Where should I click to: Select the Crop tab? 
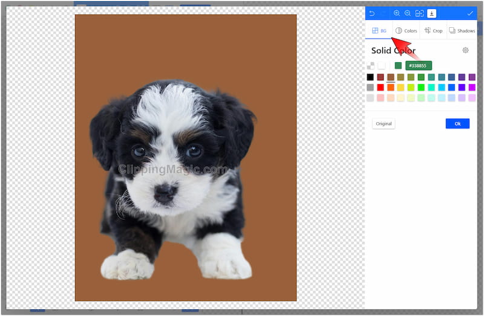click(x=433, y=31)
